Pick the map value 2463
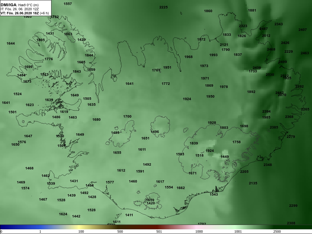This screenshot has width=312, height=234. pos(305,53)
